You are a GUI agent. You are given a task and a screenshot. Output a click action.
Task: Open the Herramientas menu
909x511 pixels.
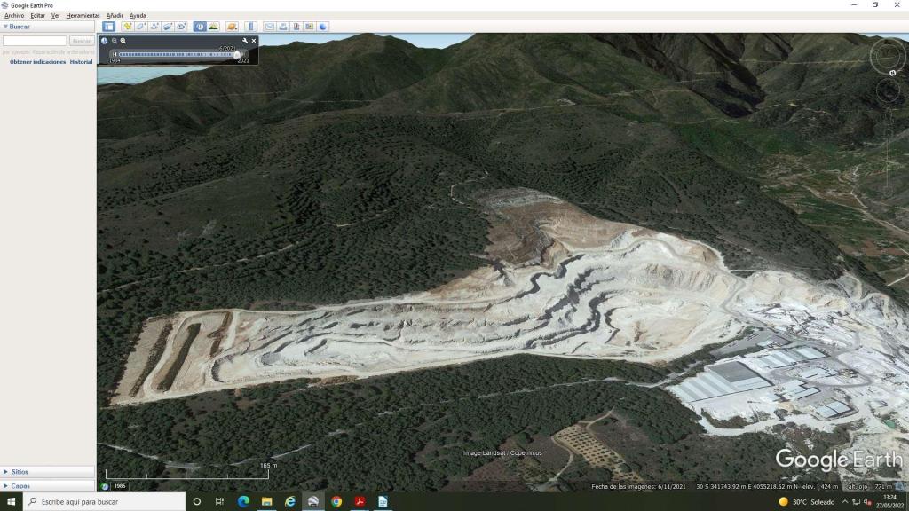(83, 15)
